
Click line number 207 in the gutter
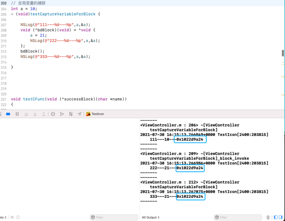[3, 25]
